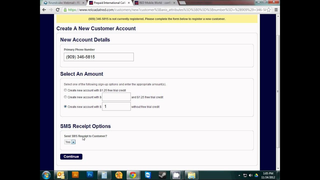The image size is (320, 180).
Task: Select $1.25 free trial credit only option
Action: (65, 90)
